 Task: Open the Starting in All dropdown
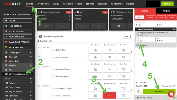click(x=14, y=14)
